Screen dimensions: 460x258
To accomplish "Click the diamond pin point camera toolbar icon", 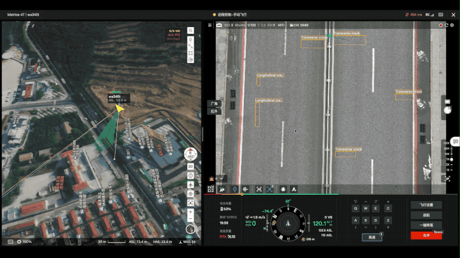I will tap(235, 190).
